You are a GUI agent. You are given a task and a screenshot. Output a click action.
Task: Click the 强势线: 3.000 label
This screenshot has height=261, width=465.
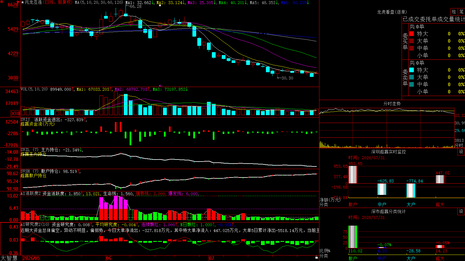[x=151, y=194]
